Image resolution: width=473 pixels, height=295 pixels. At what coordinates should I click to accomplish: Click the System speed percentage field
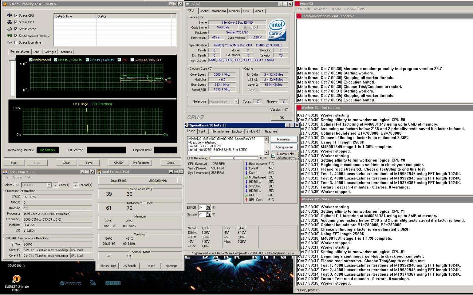click(x=202, y=214)
